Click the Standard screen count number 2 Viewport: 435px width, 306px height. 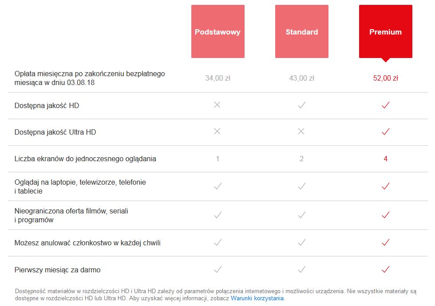pos(301,159)
